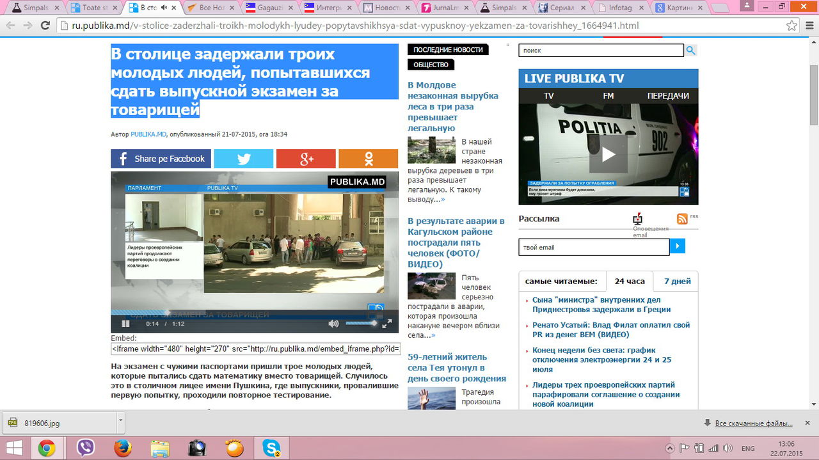
Task: Submit the email subscription arrow button
Action: [x=677, y=246]
